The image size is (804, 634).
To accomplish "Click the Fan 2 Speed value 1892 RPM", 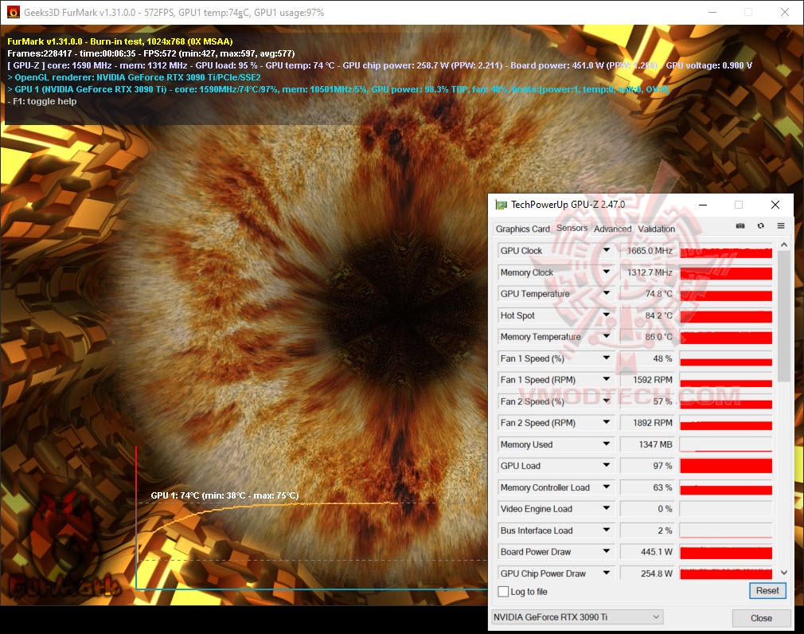I will (649, 423).
